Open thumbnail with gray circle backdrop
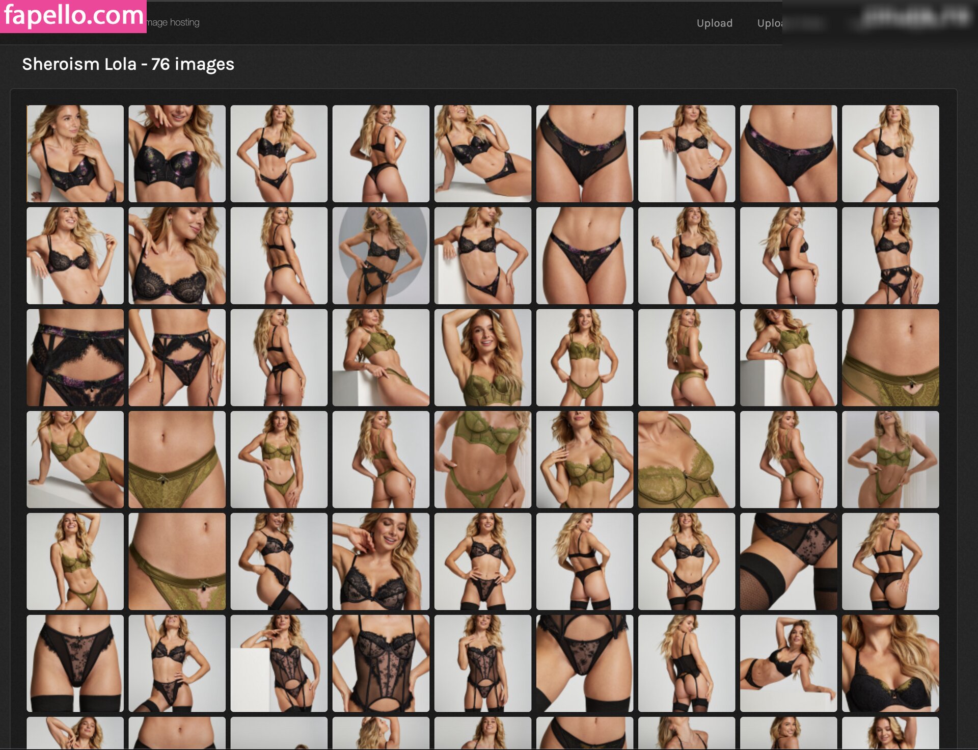This screenshot has height=750, width=978. (x=381, y=255)
